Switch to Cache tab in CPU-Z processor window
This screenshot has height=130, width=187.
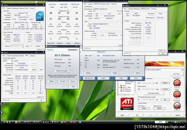point(9,8)
